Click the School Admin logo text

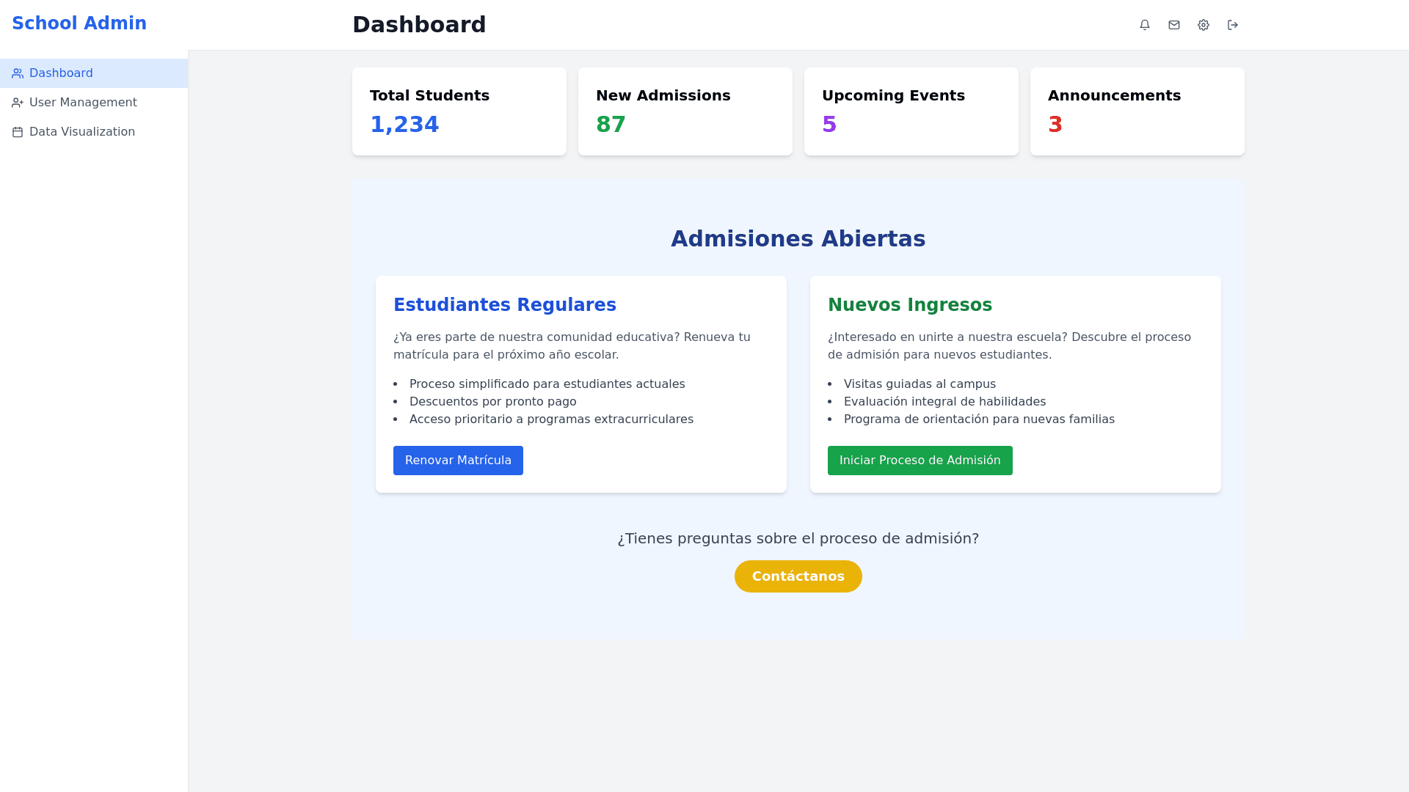pyautogui.click(x=79, y=23)
